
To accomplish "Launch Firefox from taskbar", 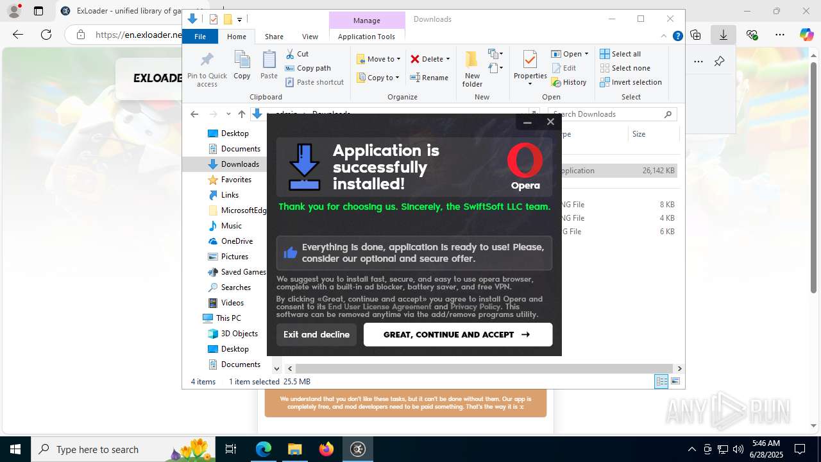I will point(326,449).
